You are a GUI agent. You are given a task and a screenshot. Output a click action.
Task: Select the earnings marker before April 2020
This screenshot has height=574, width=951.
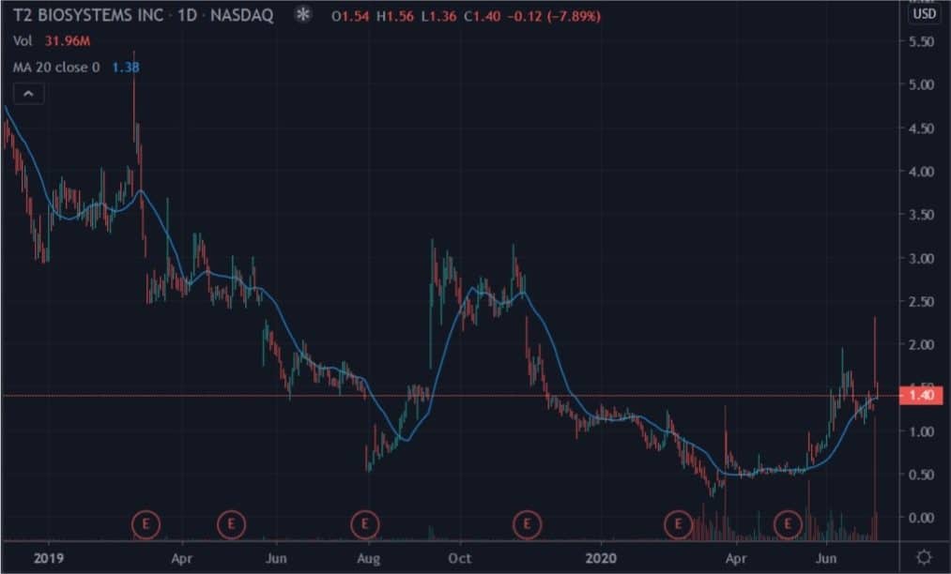tap(678, 523)
